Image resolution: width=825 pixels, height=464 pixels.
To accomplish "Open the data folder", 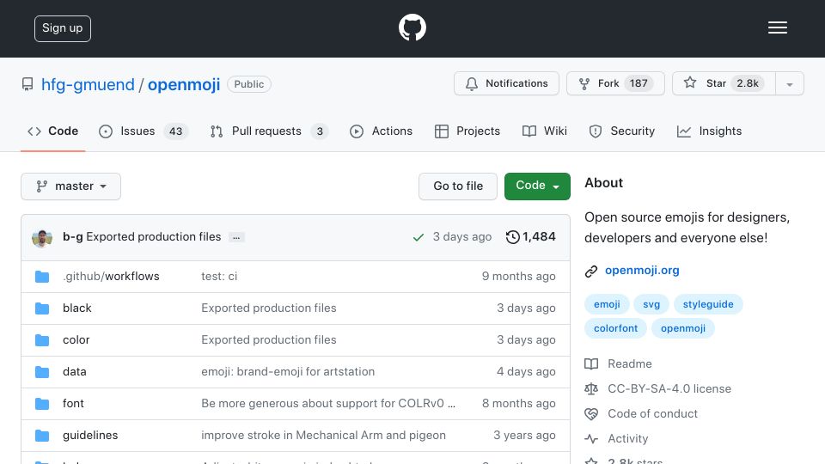I will [x=74, y=372].
